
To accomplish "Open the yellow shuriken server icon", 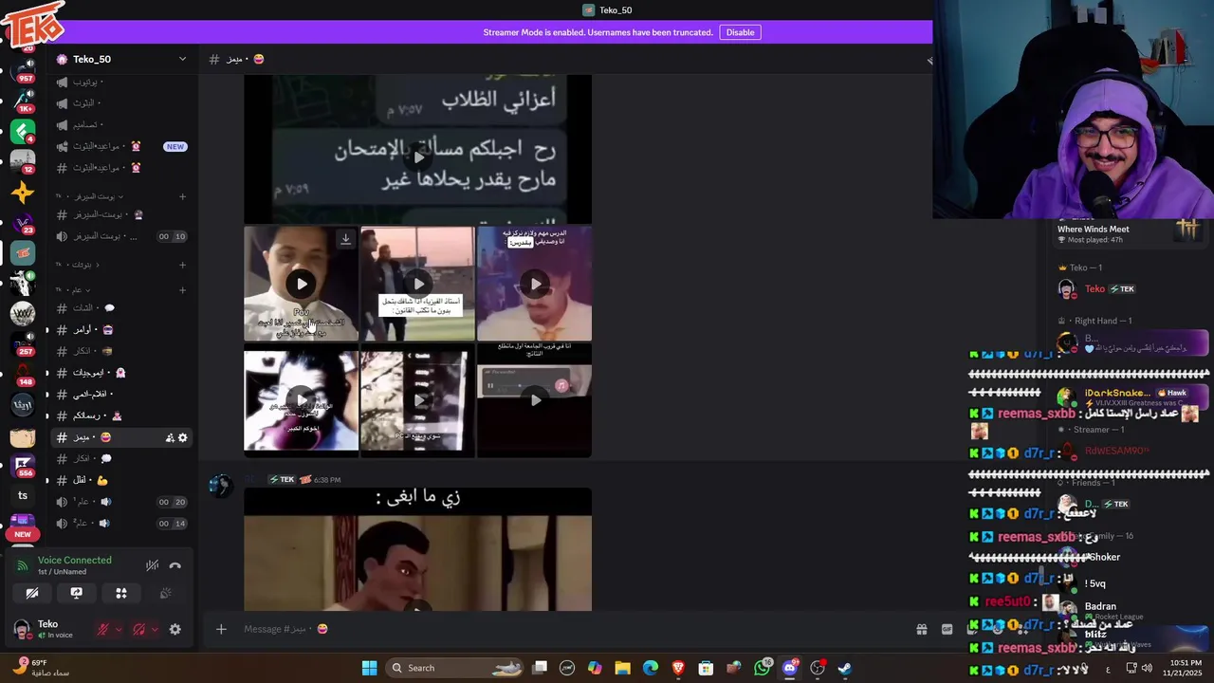I will [23, 194].
